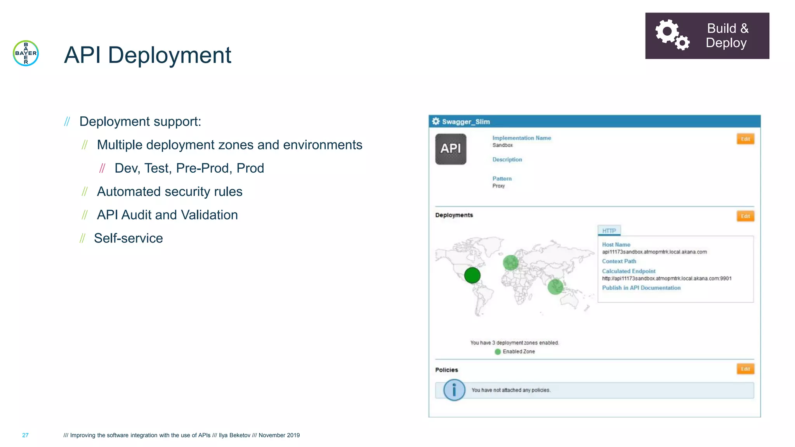
Task: Click the Context Path label
Action: (x=619, y=261)
